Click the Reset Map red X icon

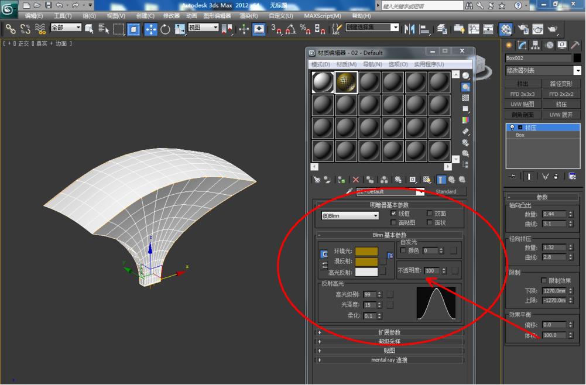355,180
